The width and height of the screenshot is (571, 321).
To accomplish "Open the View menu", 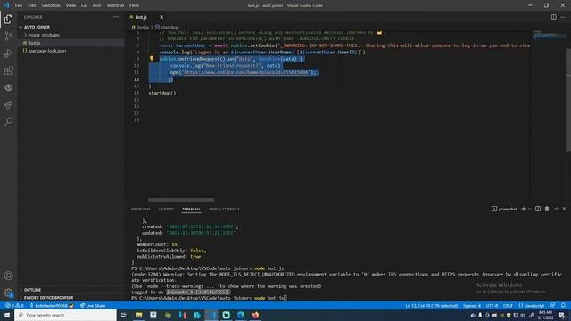I will tap(70, 5).
